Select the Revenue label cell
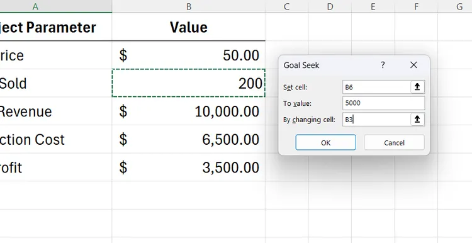The image size is (472, 243). pyautogui.click(x=55, y=111)
